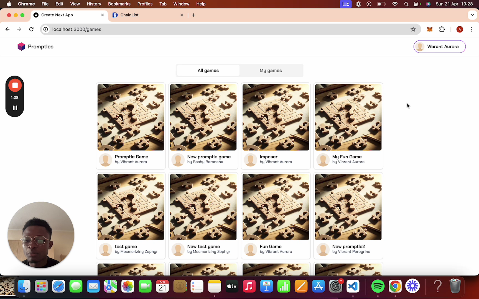This screenshot has height=299, width=479.
Task: Close the ChainList tab
Action: (x=182, y=15)
